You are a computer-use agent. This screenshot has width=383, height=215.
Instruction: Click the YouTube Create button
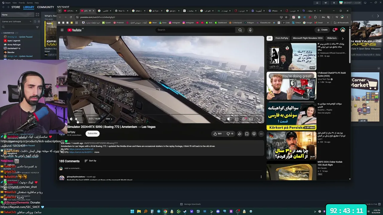(323, 30)
